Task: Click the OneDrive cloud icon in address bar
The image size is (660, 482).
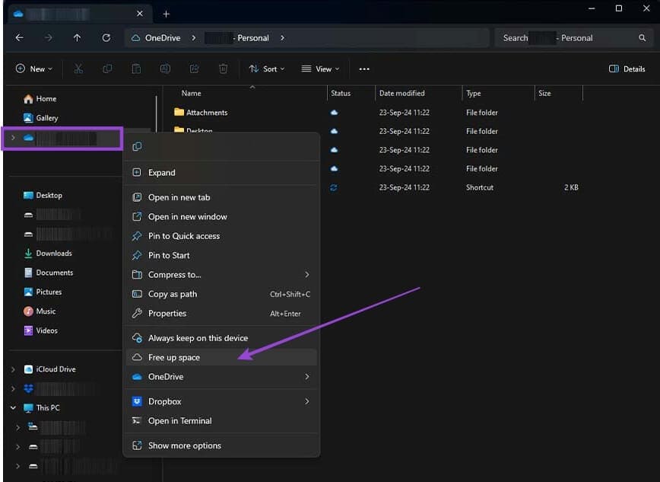Action: point(135,38)
